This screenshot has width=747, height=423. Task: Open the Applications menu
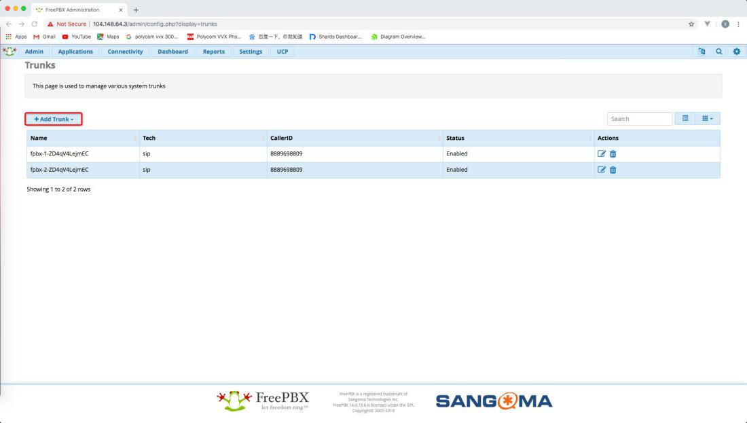[x=75, y=52]
